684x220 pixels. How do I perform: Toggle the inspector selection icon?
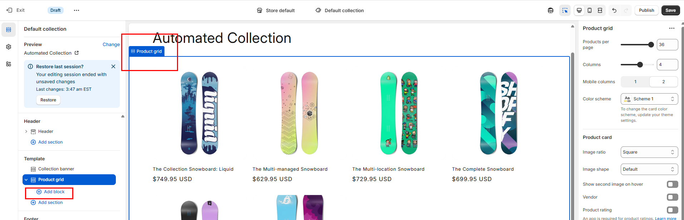point(565,10)
